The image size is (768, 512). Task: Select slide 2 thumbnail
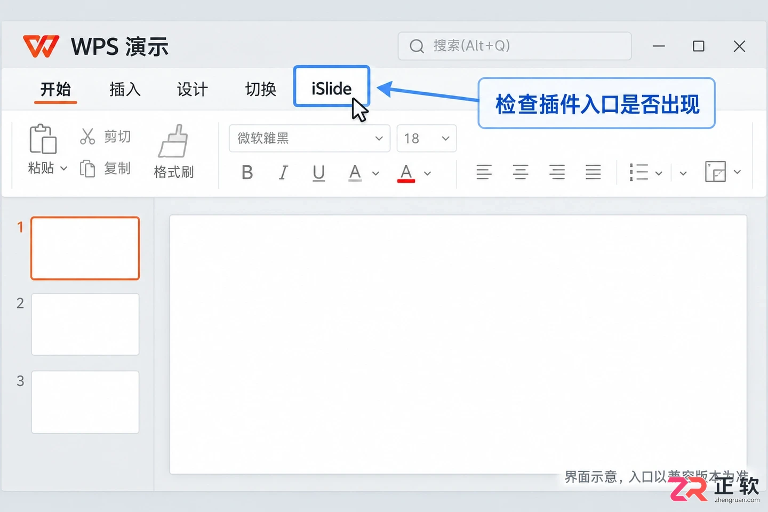(x=85, y=324)
